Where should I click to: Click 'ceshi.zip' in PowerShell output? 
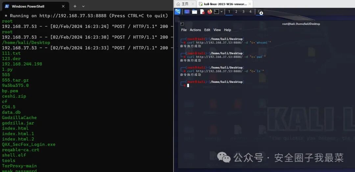click(14, 96)
